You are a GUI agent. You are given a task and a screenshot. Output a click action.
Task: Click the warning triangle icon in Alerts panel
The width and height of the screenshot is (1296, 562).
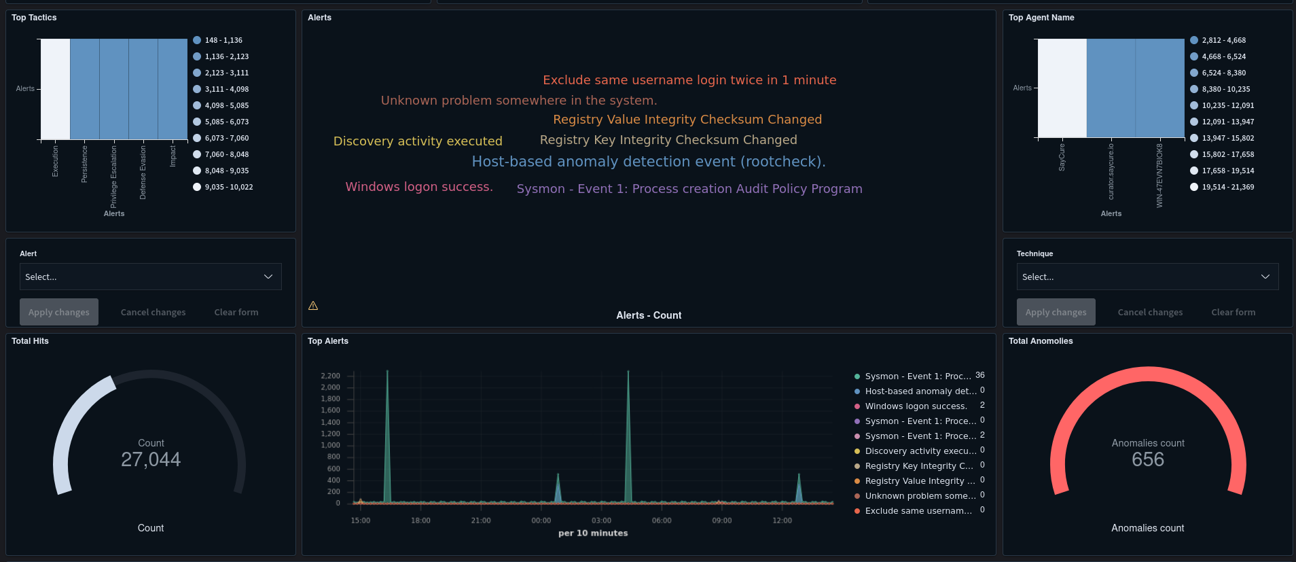pos(313,306)
